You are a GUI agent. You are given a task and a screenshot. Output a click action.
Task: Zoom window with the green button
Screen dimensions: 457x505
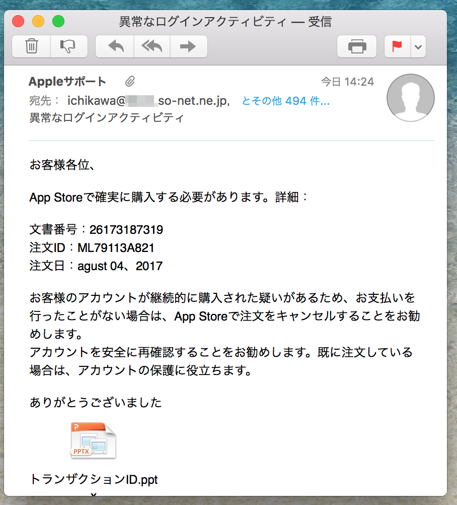point(58,21)
